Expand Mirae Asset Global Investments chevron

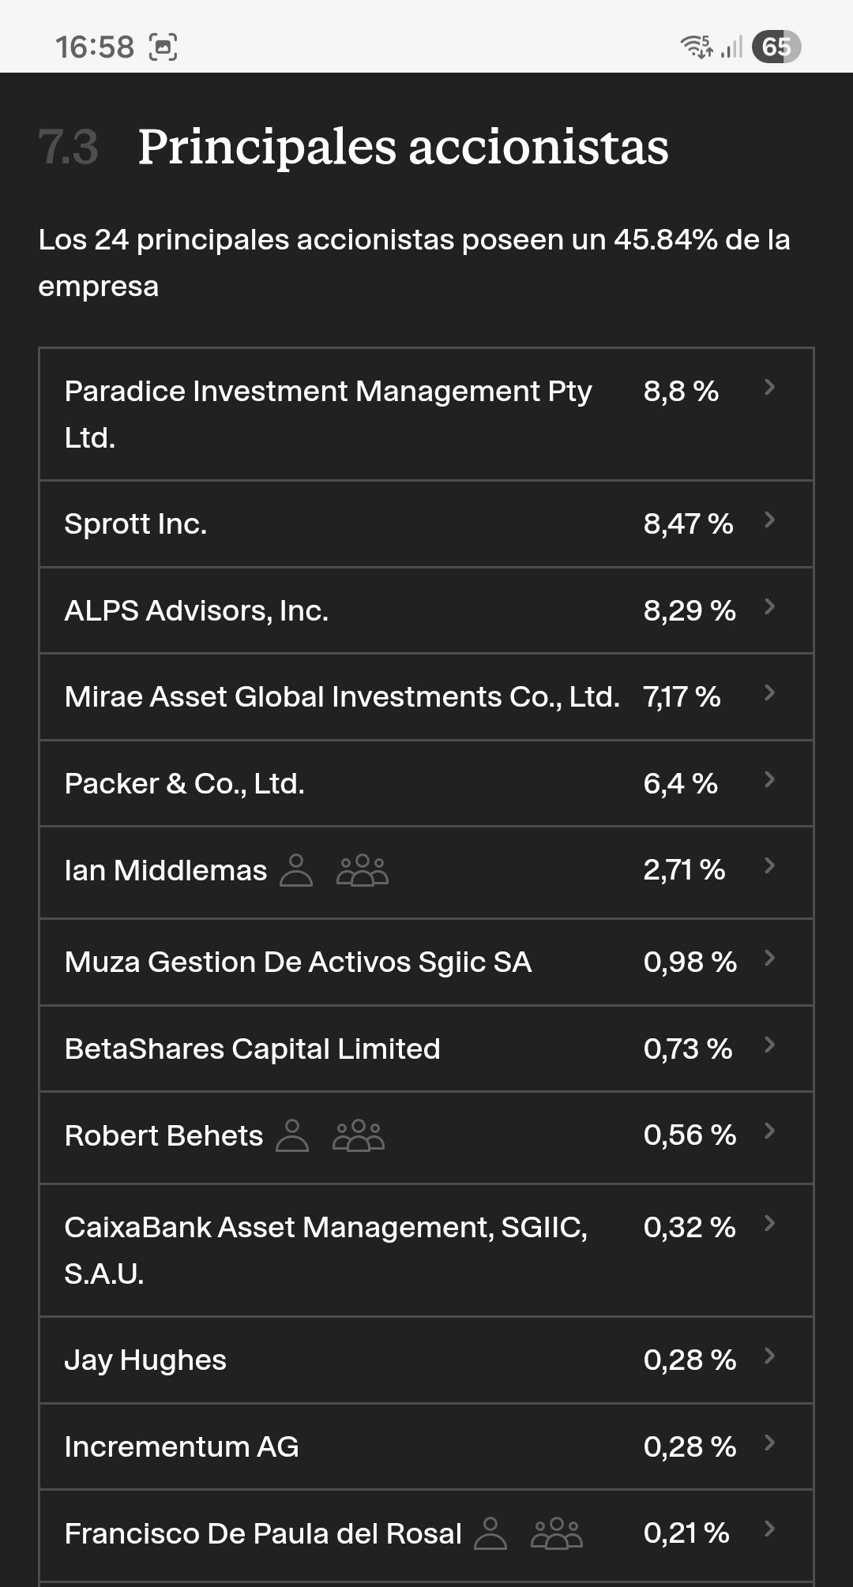(x=769, y=692)
